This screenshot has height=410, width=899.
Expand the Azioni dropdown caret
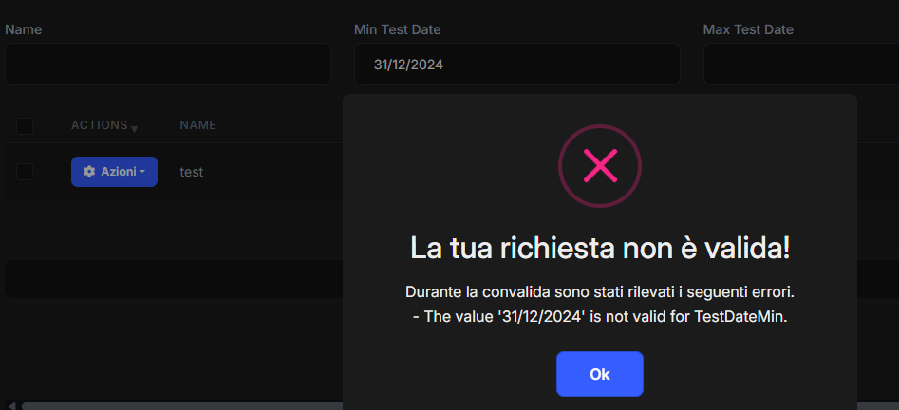click(x=142, y=172)
